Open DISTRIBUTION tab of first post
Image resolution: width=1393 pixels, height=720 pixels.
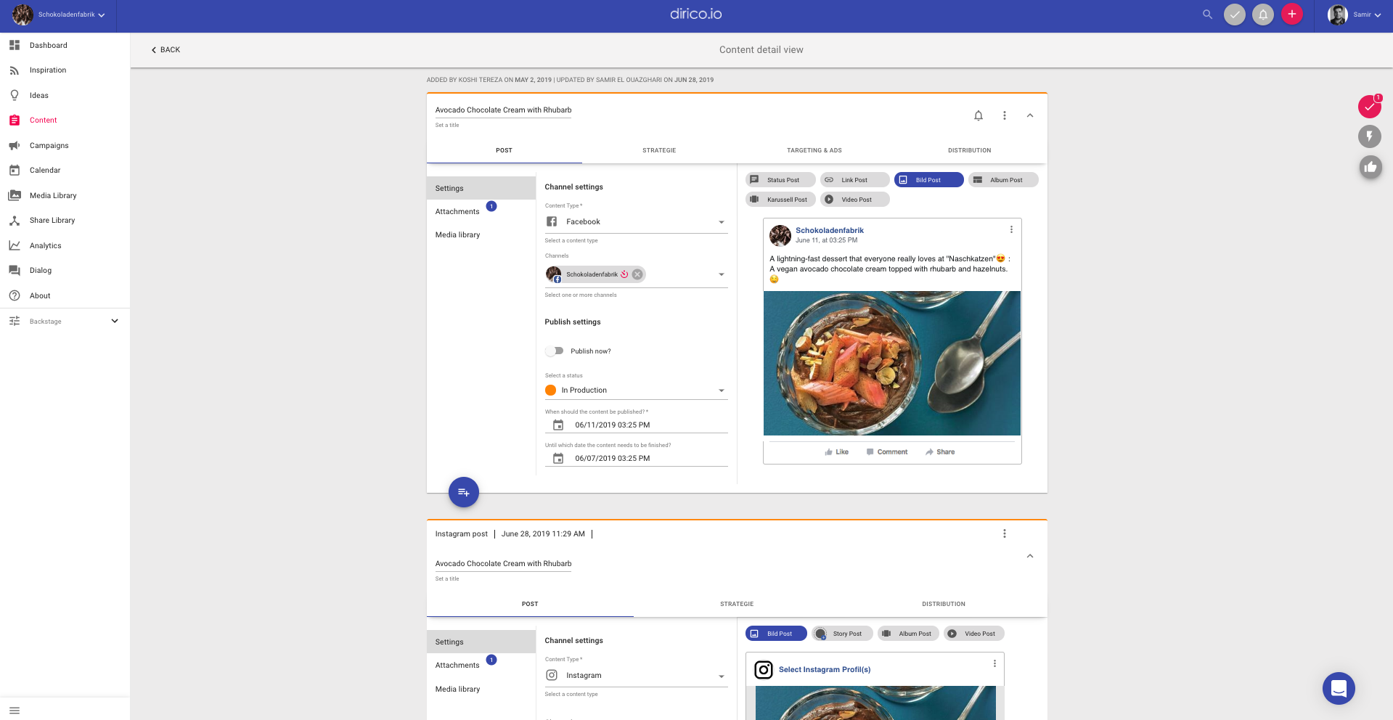[970, 150]
